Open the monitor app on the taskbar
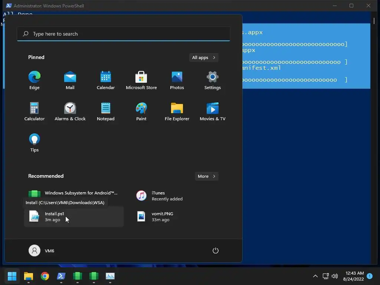This screenshot has width=380, height=285. (x=110, y=276)
